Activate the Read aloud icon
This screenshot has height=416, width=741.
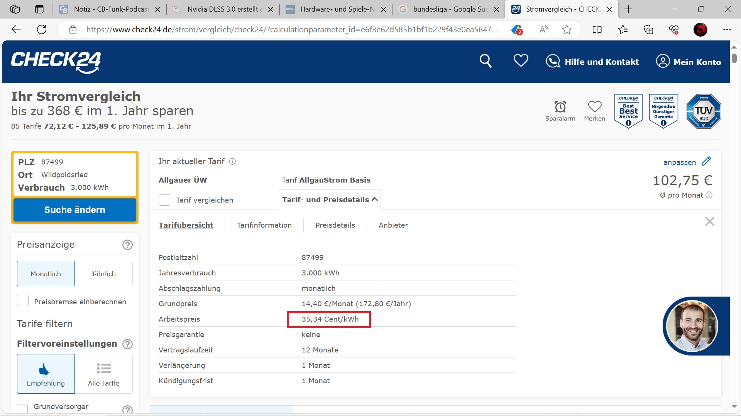coord(544,29)
